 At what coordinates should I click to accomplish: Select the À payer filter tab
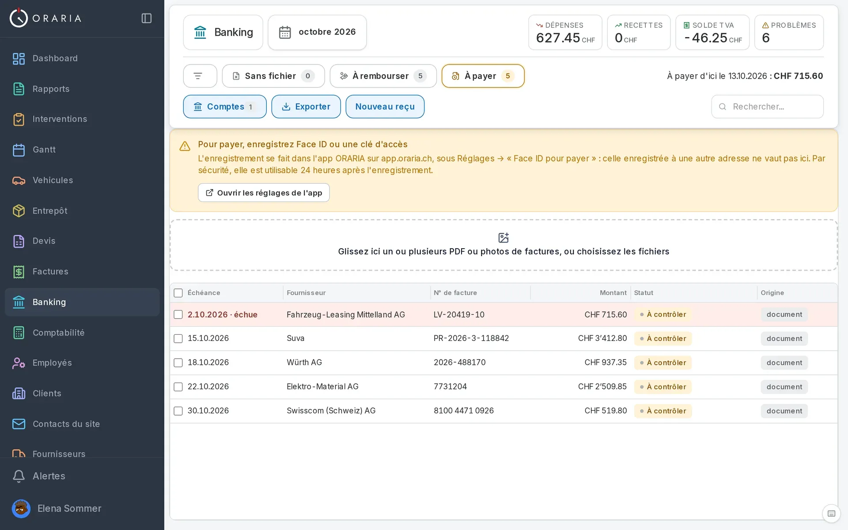click(483, 76)
